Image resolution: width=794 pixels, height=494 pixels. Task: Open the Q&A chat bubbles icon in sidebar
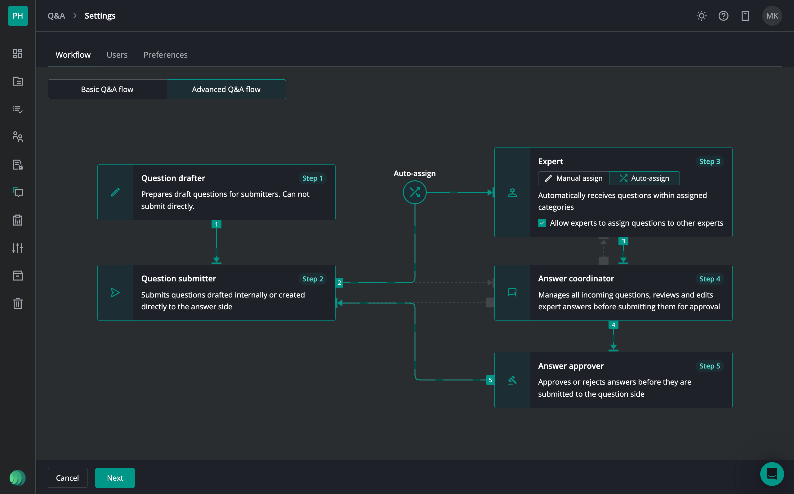(x=18, y=192)
